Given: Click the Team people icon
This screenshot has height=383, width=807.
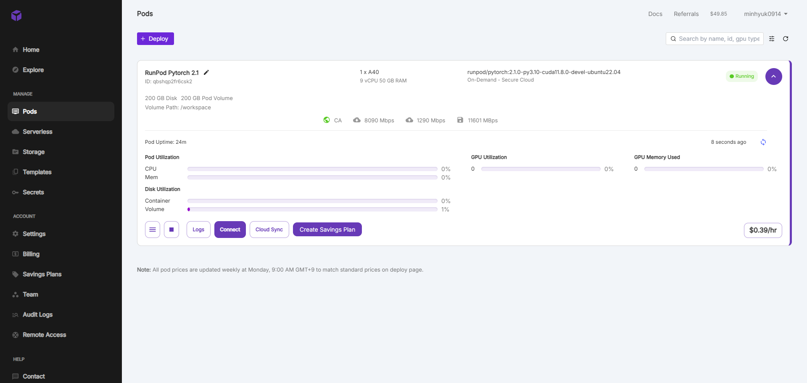Looking at the screenshot, I should (x=16, y=294).
